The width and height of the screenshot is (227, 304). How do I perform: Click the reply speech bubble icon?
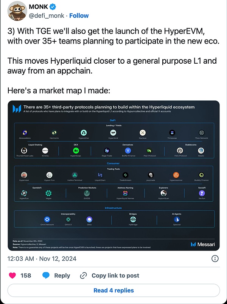(46, 276)
